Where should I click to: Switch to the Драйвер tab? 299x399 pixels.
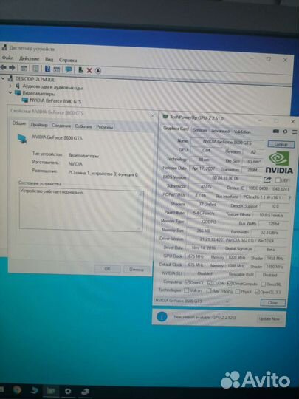(38, 125)
